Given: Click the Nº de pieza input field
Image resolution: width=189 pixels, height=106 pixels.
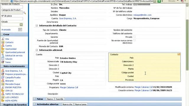Looking at the screenshot, I should click(12, 19).
